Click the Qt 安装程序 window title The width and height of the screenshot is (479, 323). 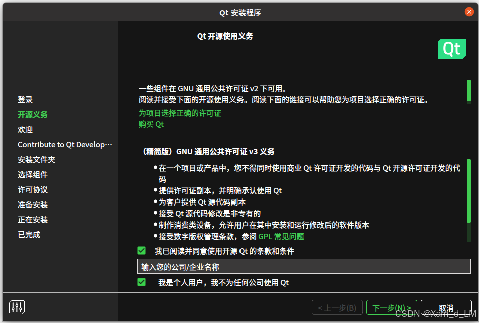[x=240, y=13]
